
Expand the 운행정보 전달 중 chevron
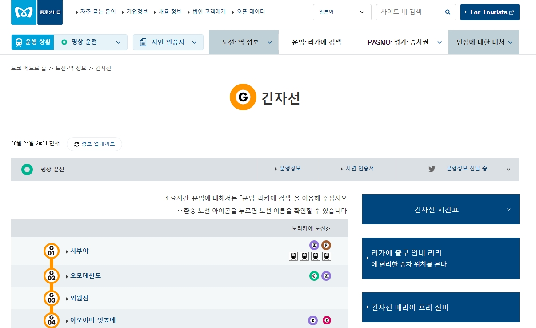click(508, 169)
